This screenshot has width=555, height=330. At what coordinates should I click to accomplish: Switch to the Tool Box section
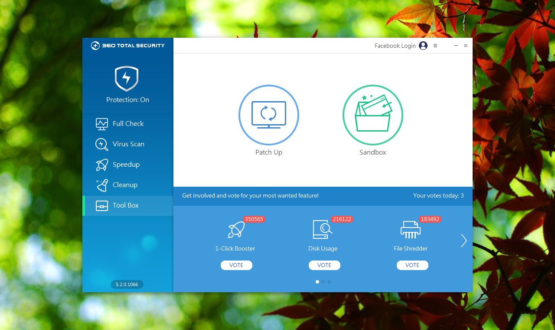click(128, 205)
